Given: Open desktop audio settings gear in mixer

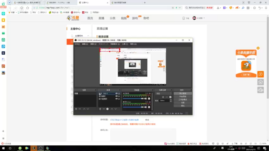Looking at the screenshot, I should (149, 99).
